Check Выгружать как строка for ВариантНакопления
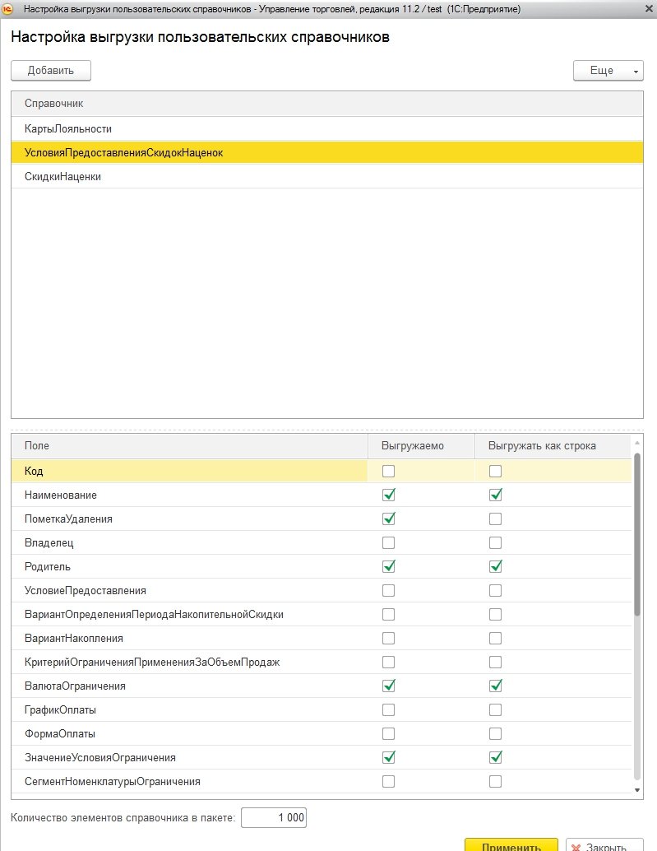Viewport: 657px width, 851px height. pos(496,639)
